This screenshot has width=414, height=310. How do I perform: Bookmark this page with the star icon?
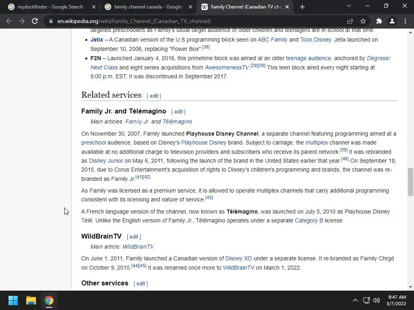363,21
